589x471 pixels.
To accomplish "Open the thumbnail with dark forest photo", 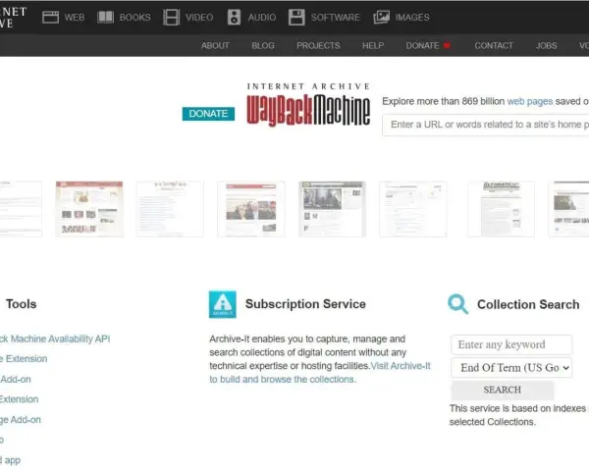I will tap(332, 209).
